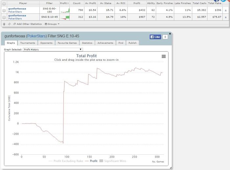Viewport: 230px width, 170px height.
Task: Open the Groups dropdown
Action: point(52,24)
